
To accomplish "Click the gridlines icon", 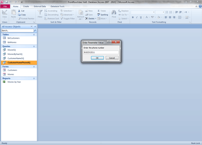I will pos(179,17).
